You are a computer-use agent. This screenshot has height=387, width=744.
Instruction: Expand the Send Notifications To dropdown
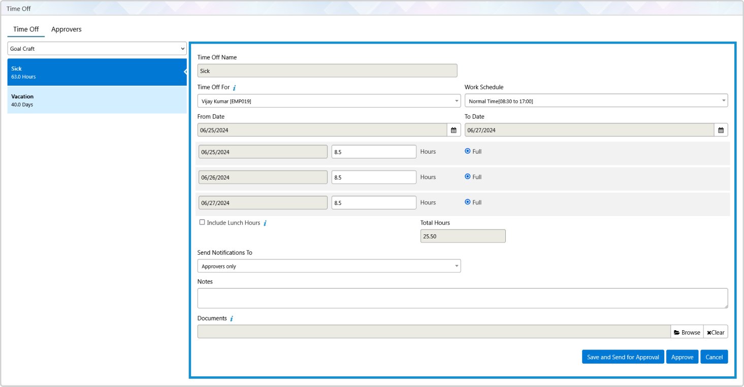pos(329,266)
